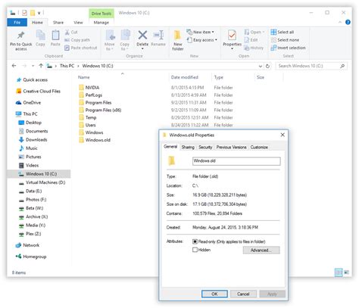Click the Up one level arrow
This screenshot has width=359, height=308.
coord(41,66)
